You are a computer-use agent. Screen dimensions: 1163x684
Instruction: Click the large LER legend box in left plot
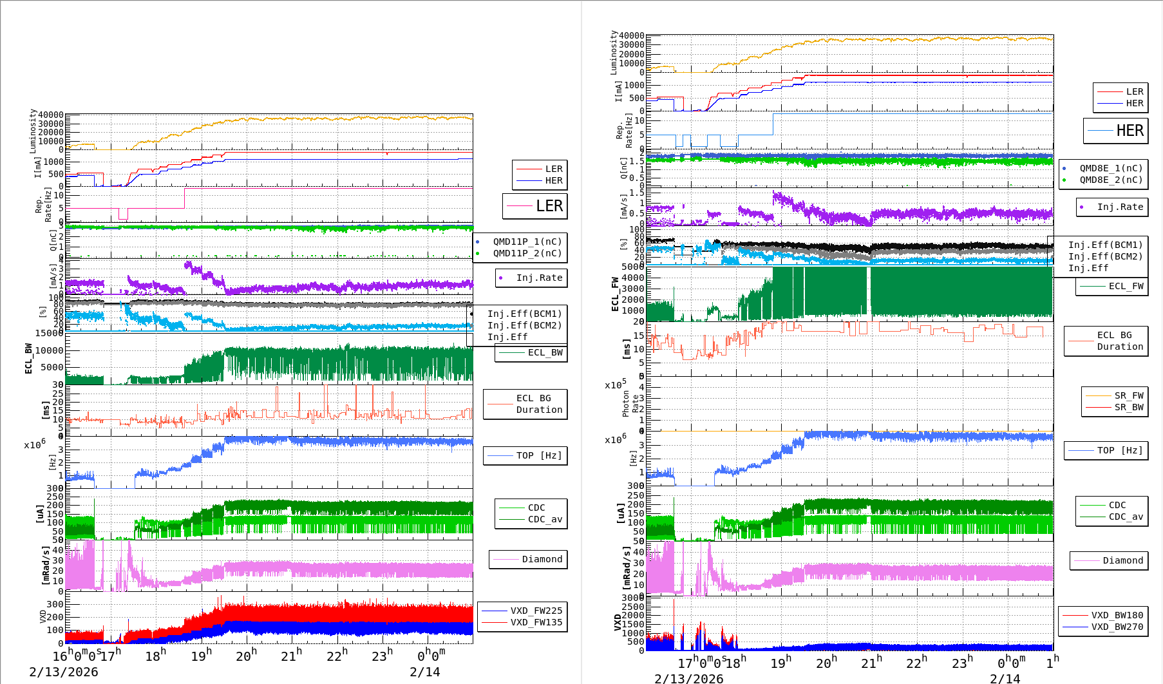pos(535,206)
